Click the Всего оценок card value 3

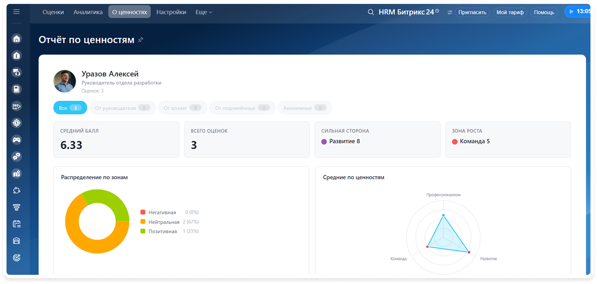194,145
